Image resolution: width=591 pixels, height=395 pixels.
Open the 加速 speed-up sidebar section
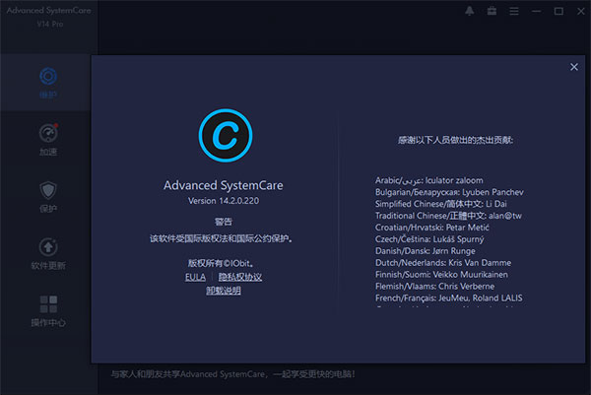[x=48, y=140]
